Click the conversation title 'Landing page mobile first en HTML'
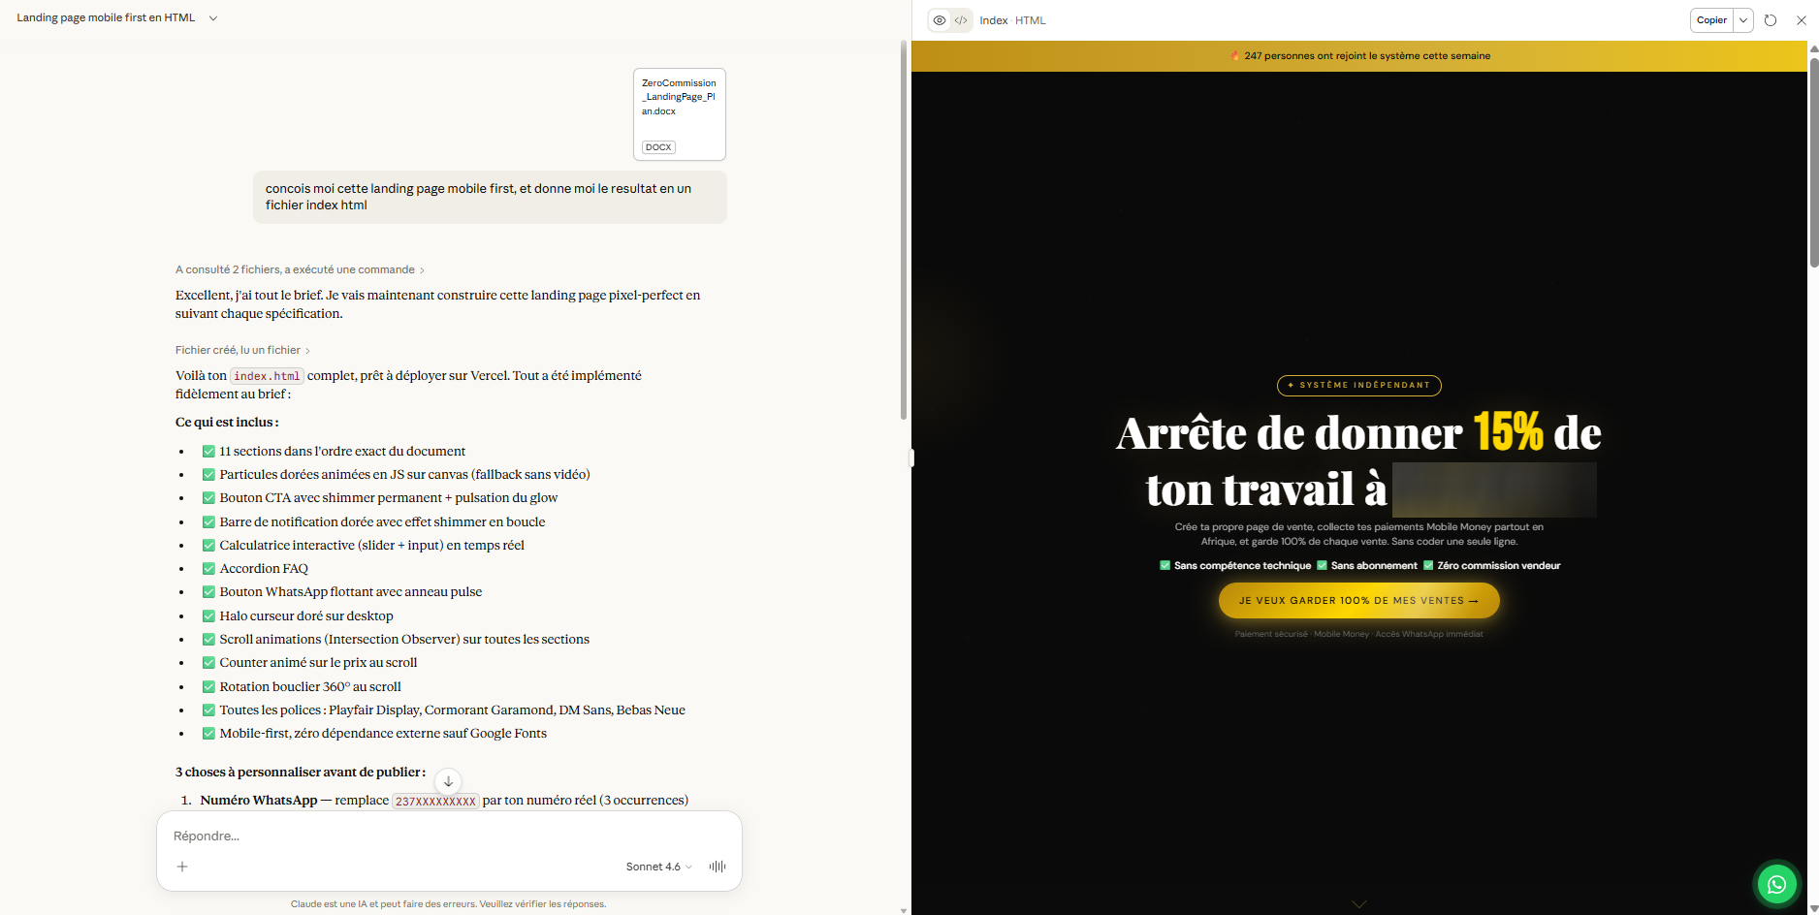Image resolution: width=1819 pixels, height=915 pixels. (106, 17)
